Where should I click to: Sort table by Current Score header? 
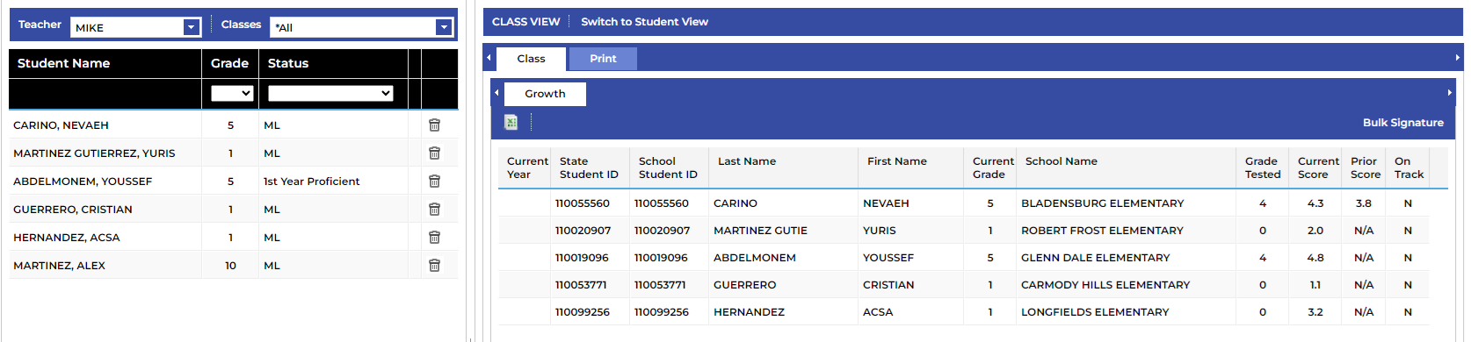point(1318,167)
